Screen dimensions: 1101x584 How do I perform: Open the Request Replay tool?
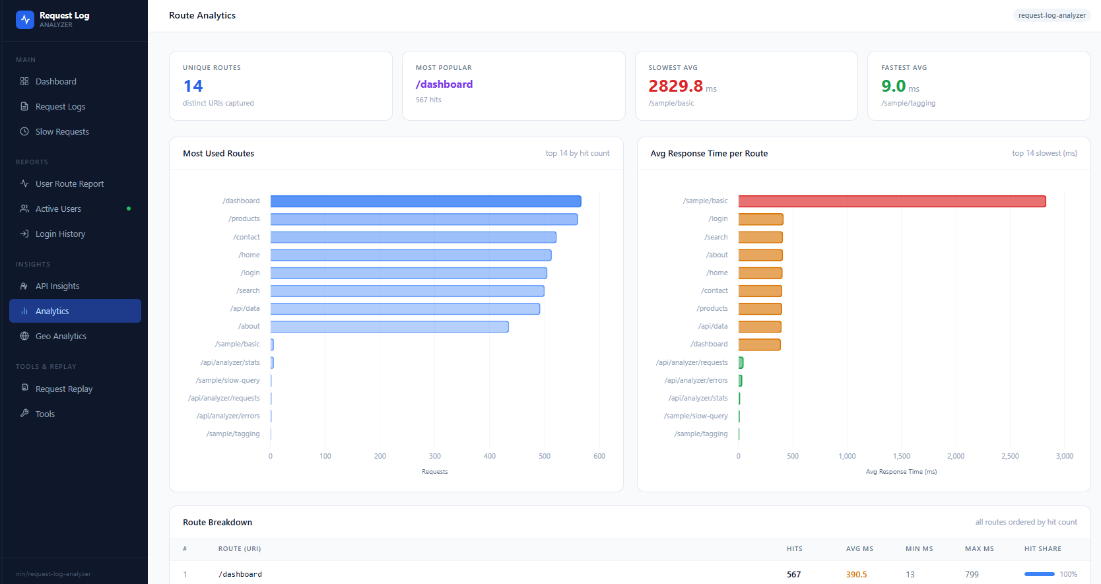pyautogui.click(x=75, y=389)
